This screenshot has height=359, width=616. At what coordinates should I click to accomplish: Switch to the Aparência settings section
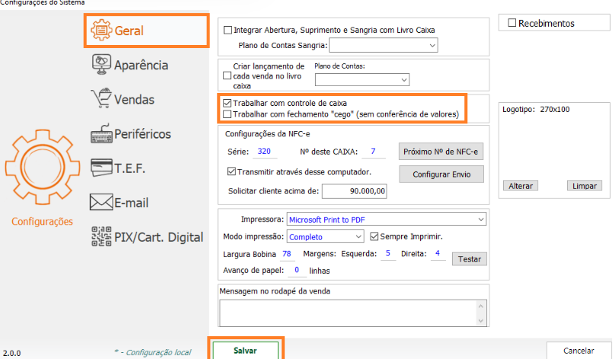pos(141,65)
